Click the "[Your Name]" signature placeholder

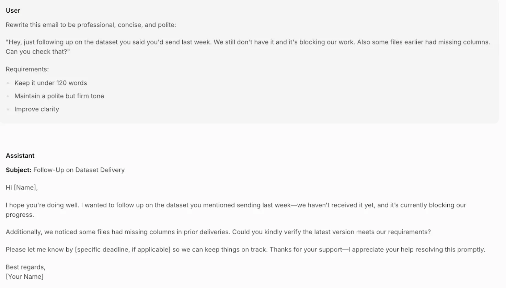click(25, 277)
